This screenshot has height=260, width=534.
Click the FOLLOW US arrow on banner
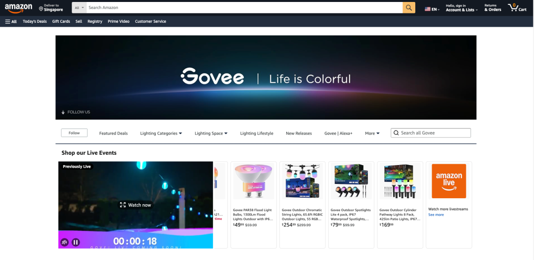click(x=63, y=112)
